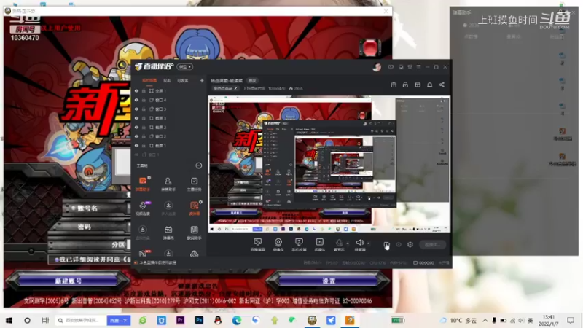Click the preview eye icon beside the gear
The image size is (583, 328).
tap(399, 245)
